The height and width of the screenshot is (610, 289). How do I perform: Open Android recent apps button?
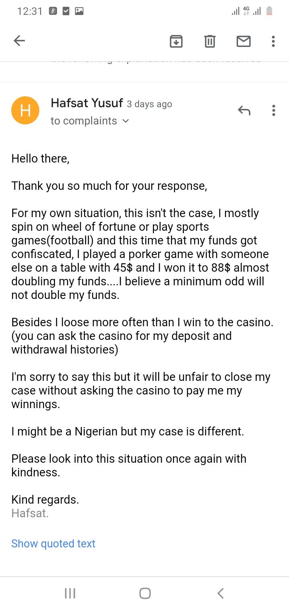click(x=70, y=593)
